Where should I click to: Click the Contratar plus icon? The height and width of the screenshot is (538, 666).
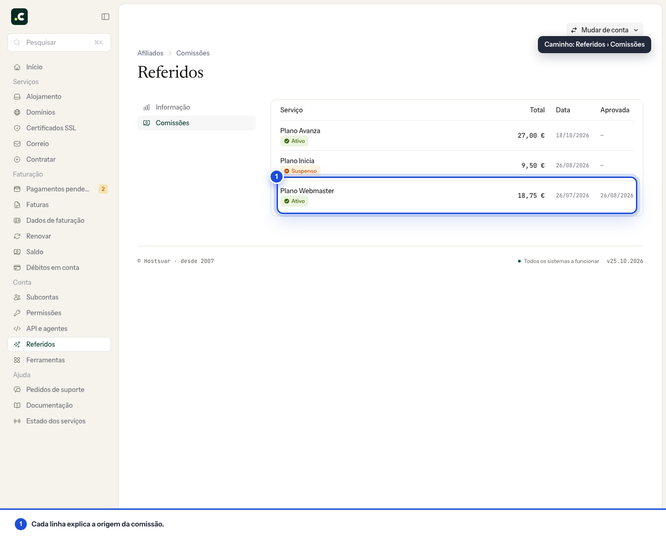(17, 159)
